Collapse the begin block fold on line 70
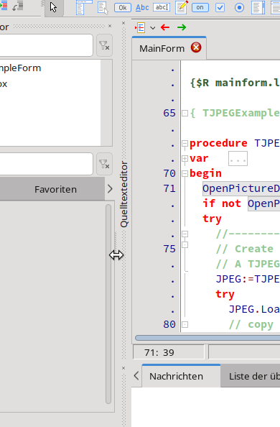Viewport: 280px width, 427px height. tap(185, 173)
